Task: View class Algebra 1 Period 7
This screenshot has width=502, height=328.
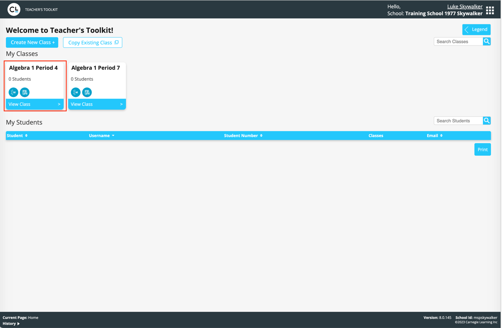Action: tap(97, 104)
